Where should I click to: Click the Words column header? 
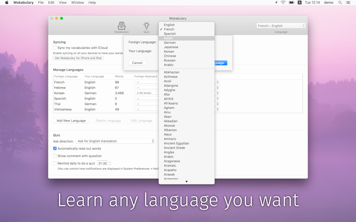[124, 77]
